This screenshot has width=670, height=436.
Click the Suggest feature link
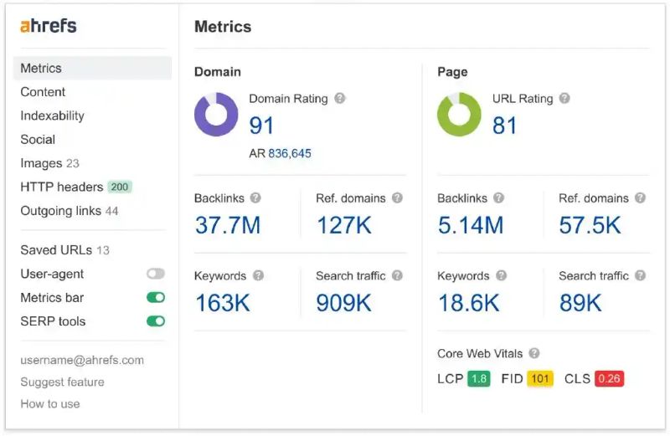coord(62,382)
